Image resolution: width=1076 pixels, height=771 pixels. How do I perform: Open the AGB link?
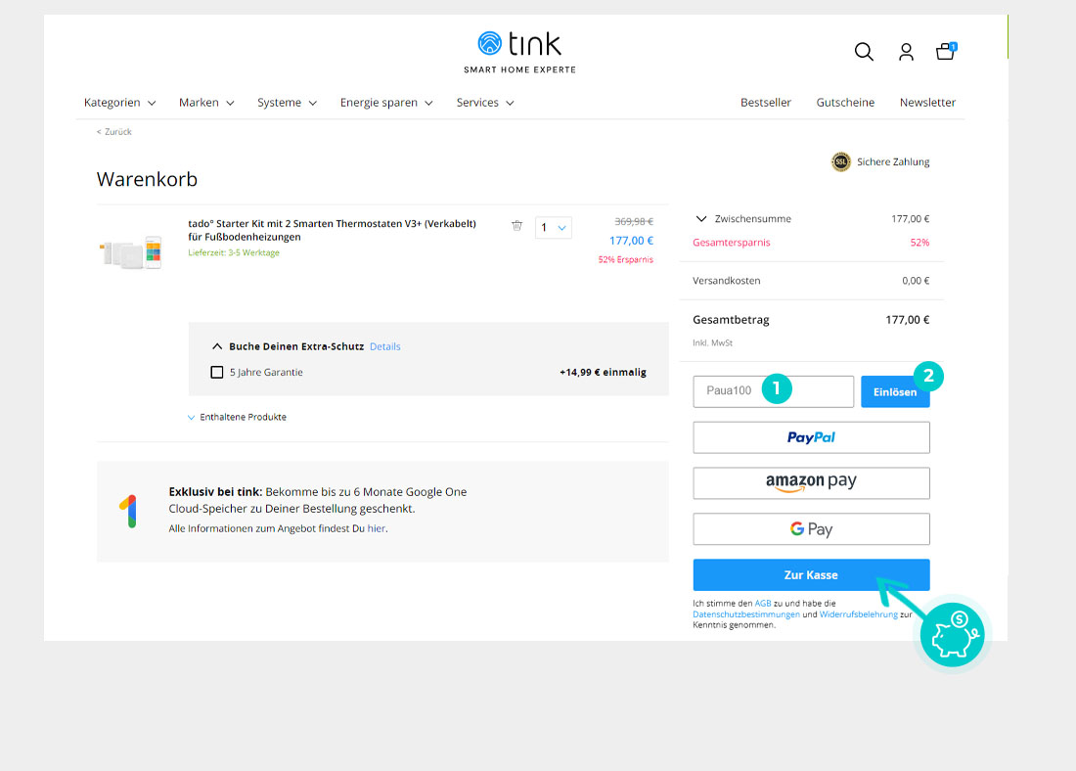click(763, 604)
